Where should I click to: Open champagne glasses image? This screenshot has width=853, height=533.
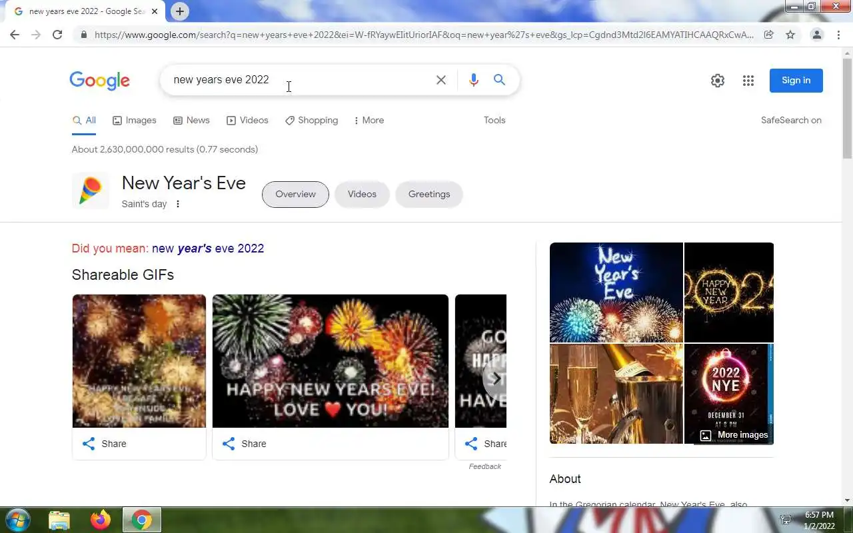(x=616, y=394)
